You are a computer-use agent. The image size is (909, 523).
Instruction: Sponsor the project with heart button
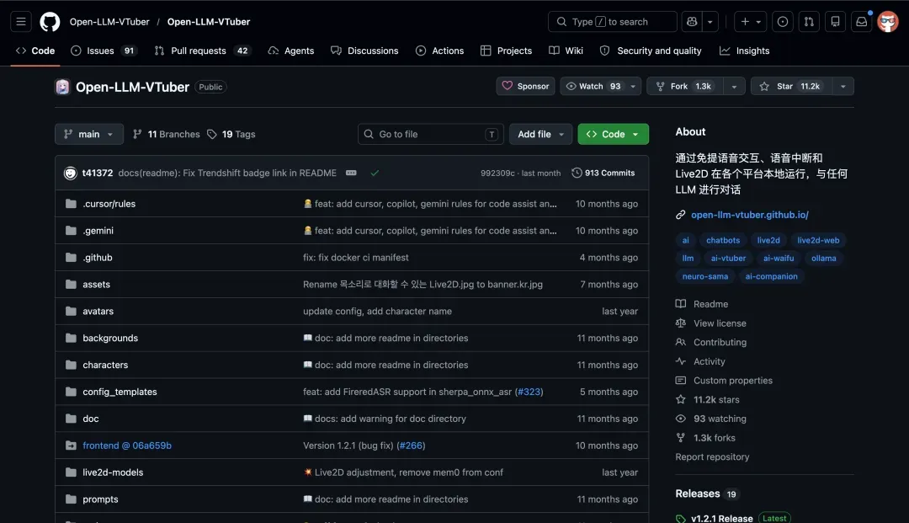pos(525,87)
